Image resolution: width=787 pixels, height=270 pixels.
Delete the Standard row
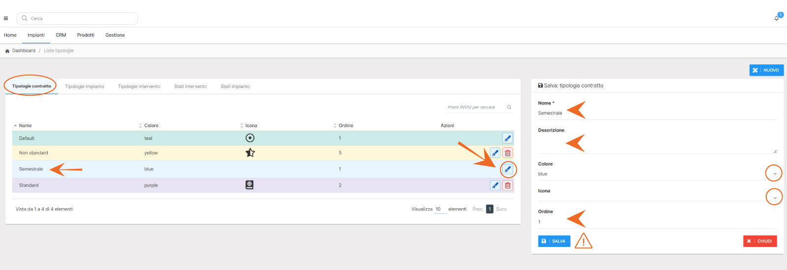tap(508, 186)
